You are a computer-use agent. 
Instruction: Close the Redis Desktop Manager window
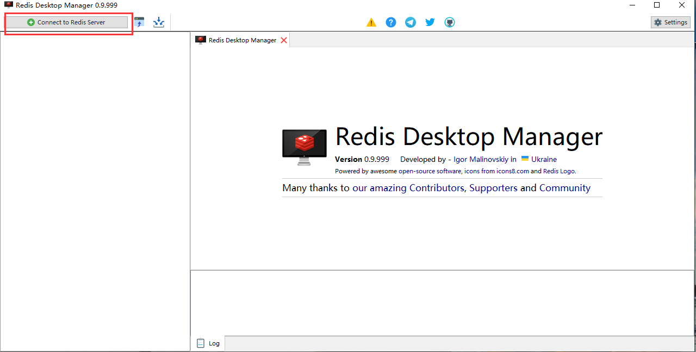pos(682,5)
